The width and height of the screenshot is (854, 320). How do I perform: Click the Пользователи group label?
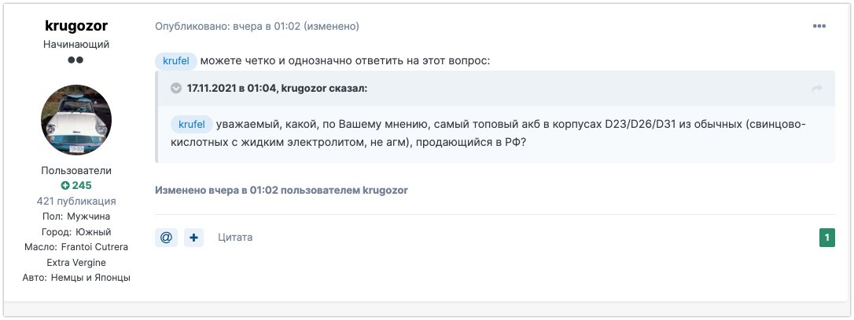tap(76, 171)
